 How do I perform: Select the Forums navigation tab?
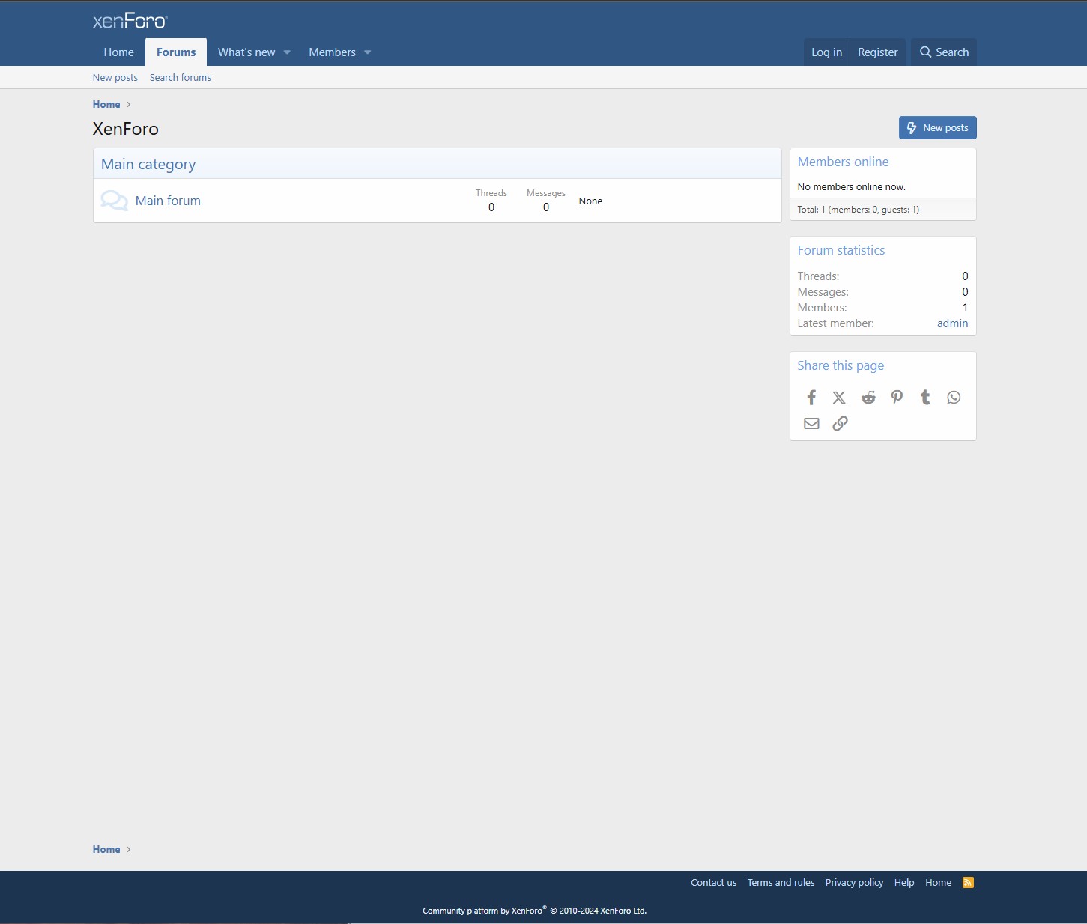[x=176, y=52]
